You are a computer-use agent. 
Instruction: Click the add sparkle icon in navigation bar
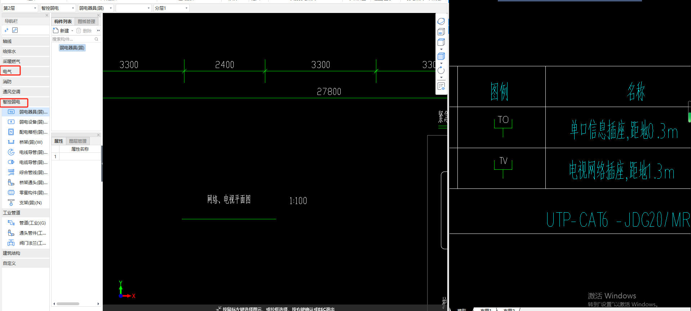(x=6, y=30)
